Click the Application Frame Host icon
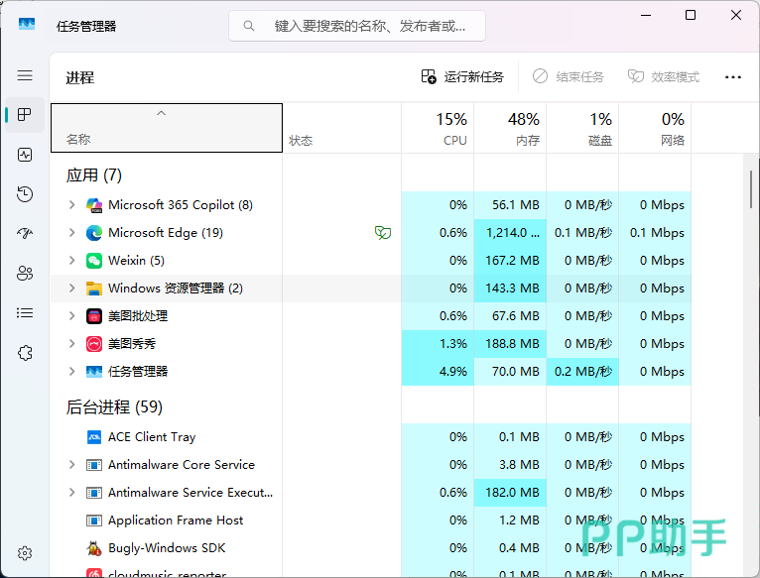The image size is (760, 578). pos(94,520)
